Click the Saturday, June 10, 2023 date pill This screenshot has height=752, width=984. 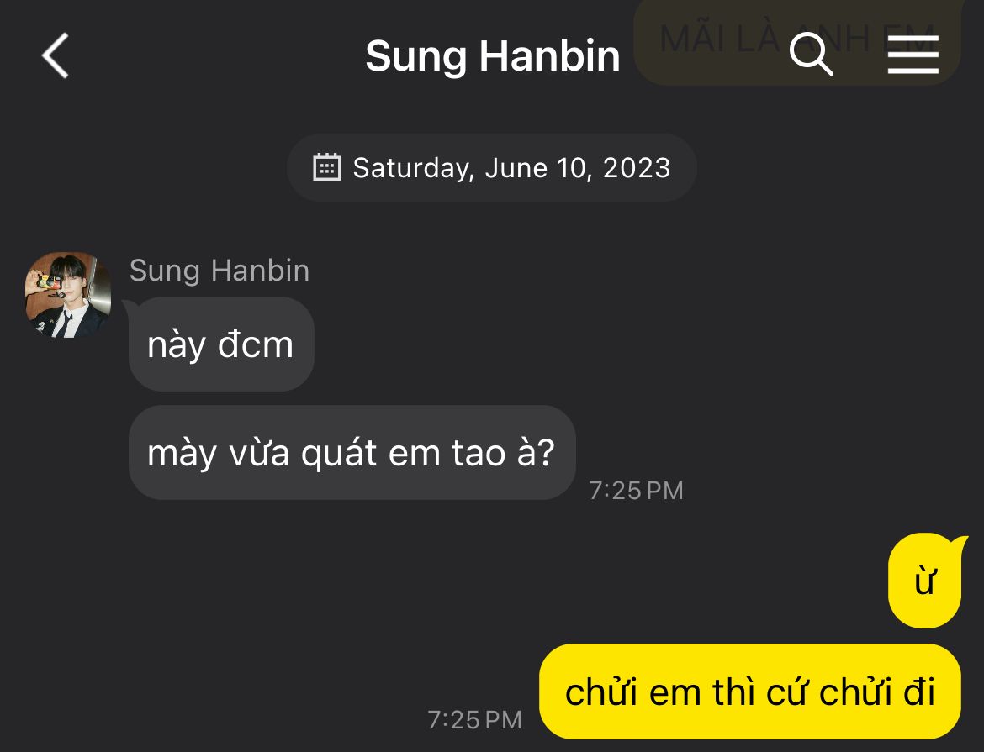492,167
